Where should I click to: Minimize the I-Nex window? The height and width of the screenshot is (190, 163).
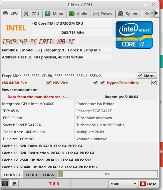146,5
